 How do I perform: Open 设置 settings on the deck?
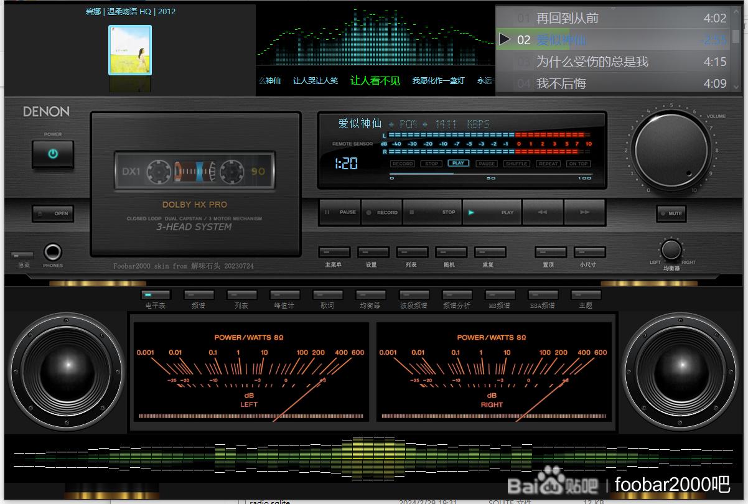click(x=373, y=253)
